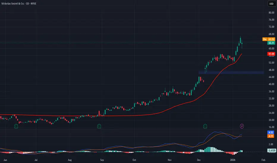277x163 pixels.
Task: Click the 20.00 price scale label
Action: pyautogui.click(x=271, y=120)
